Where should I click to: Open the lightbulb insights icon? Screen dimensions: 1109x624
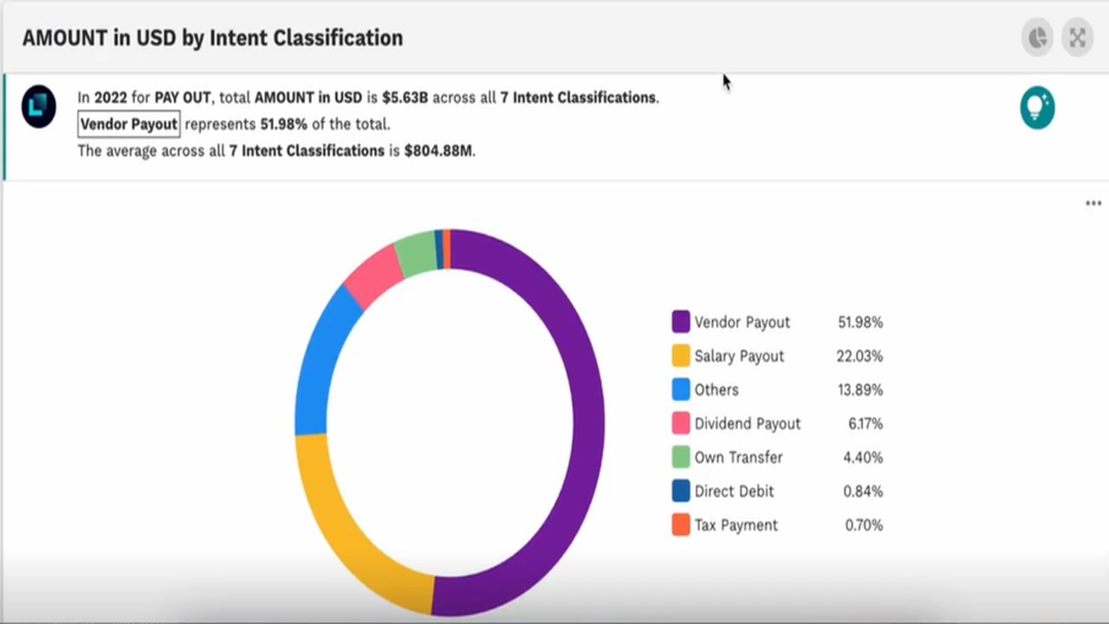(x=1037, y=108)
